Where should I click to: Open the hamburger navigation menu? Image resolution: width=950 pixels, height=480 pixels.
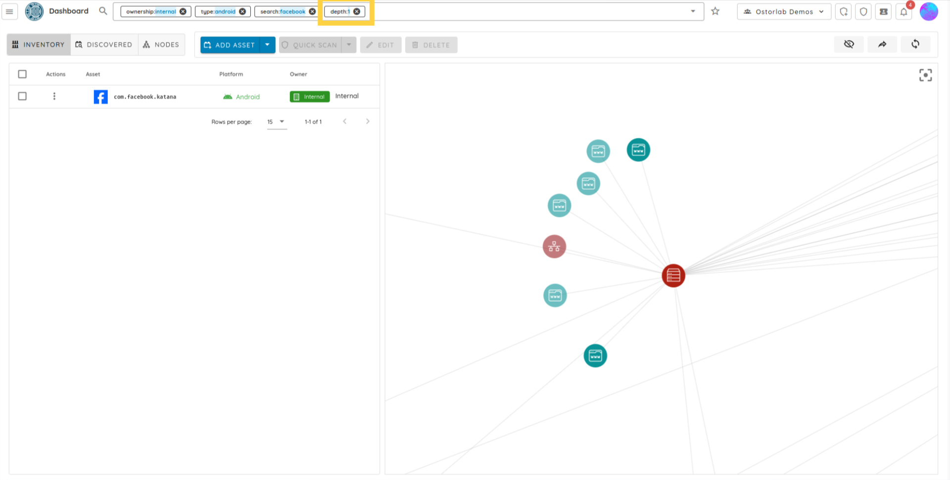[9, 11]
